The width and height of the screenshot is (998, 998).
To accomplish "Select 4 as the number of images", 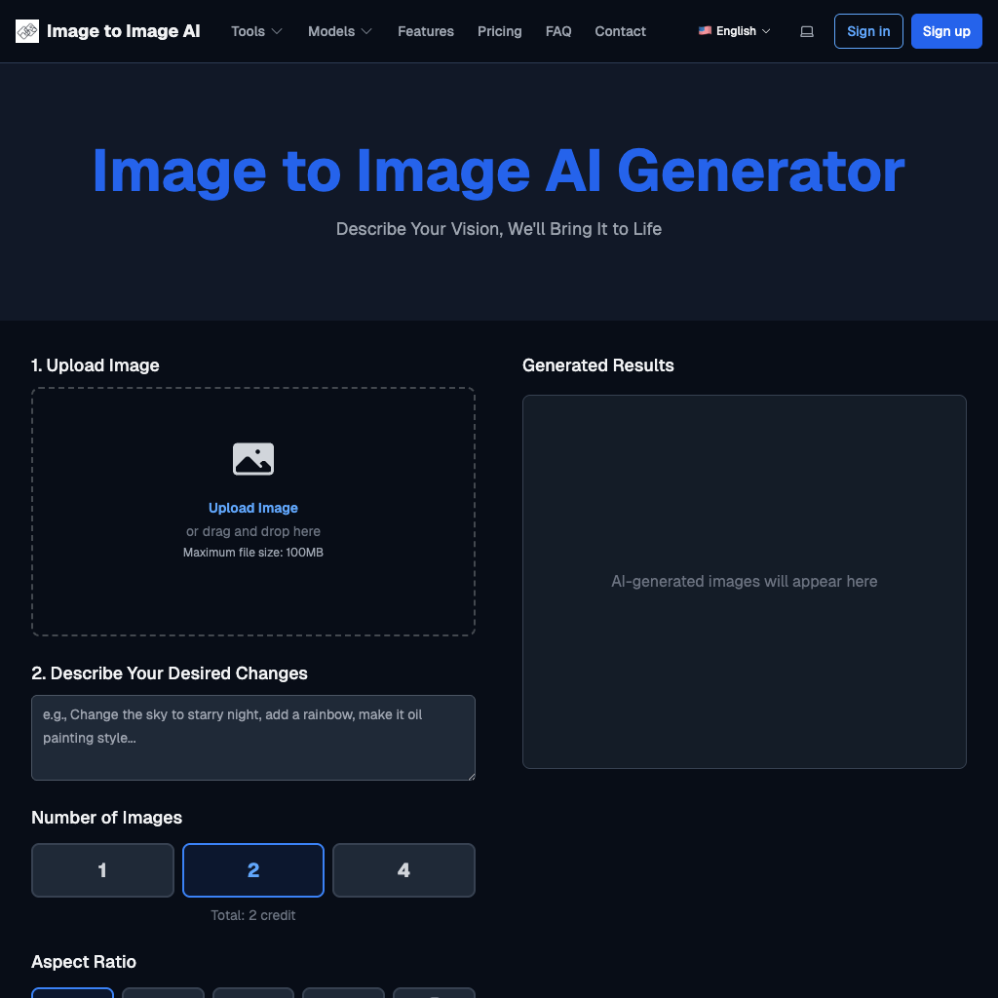I will [x=403, y=869].
